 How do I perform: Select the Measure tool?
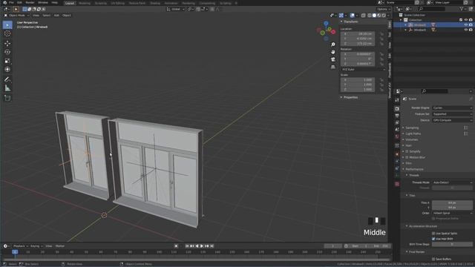(7, 88)
